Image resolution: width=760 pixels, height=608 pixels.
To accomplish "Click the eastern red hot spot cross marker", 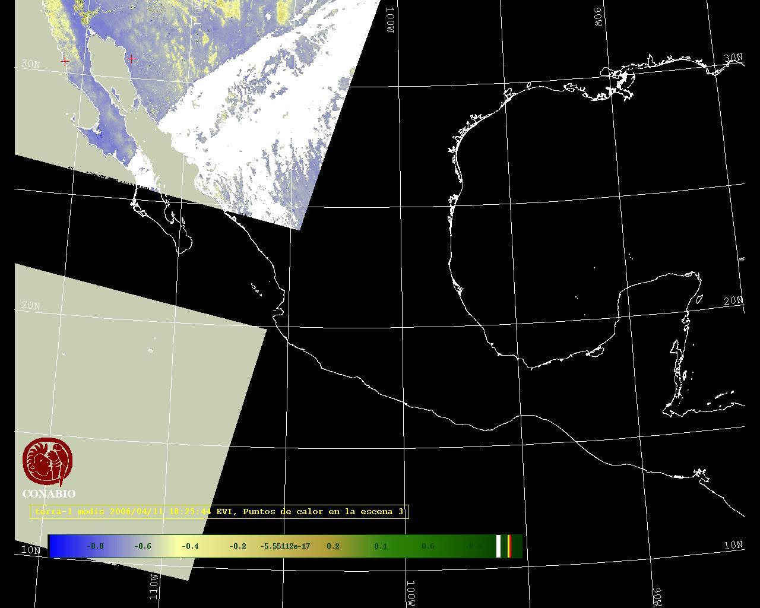I will [x=131, y=59].
